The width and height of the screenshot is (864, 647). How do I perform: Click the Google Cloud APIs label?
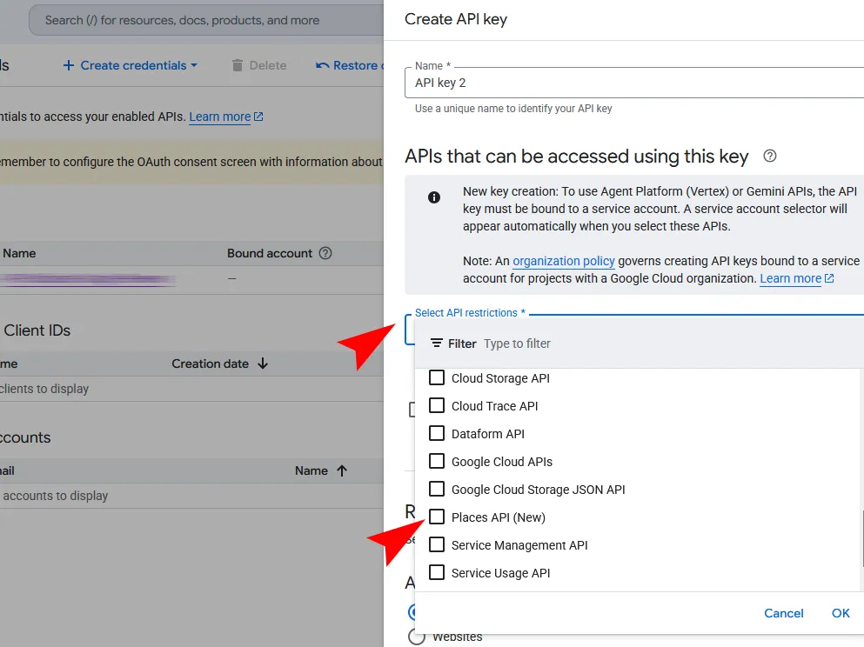(501, 462)
